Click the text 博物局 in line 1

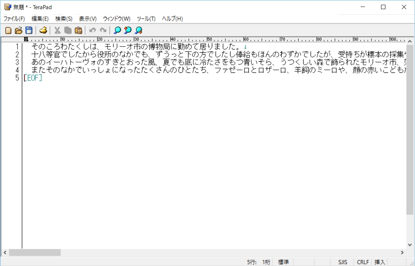point(159,47)
